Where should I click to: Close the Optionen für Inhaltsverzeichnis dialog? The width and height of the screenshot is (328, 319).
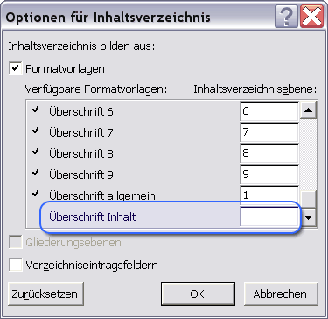(311, 17)
